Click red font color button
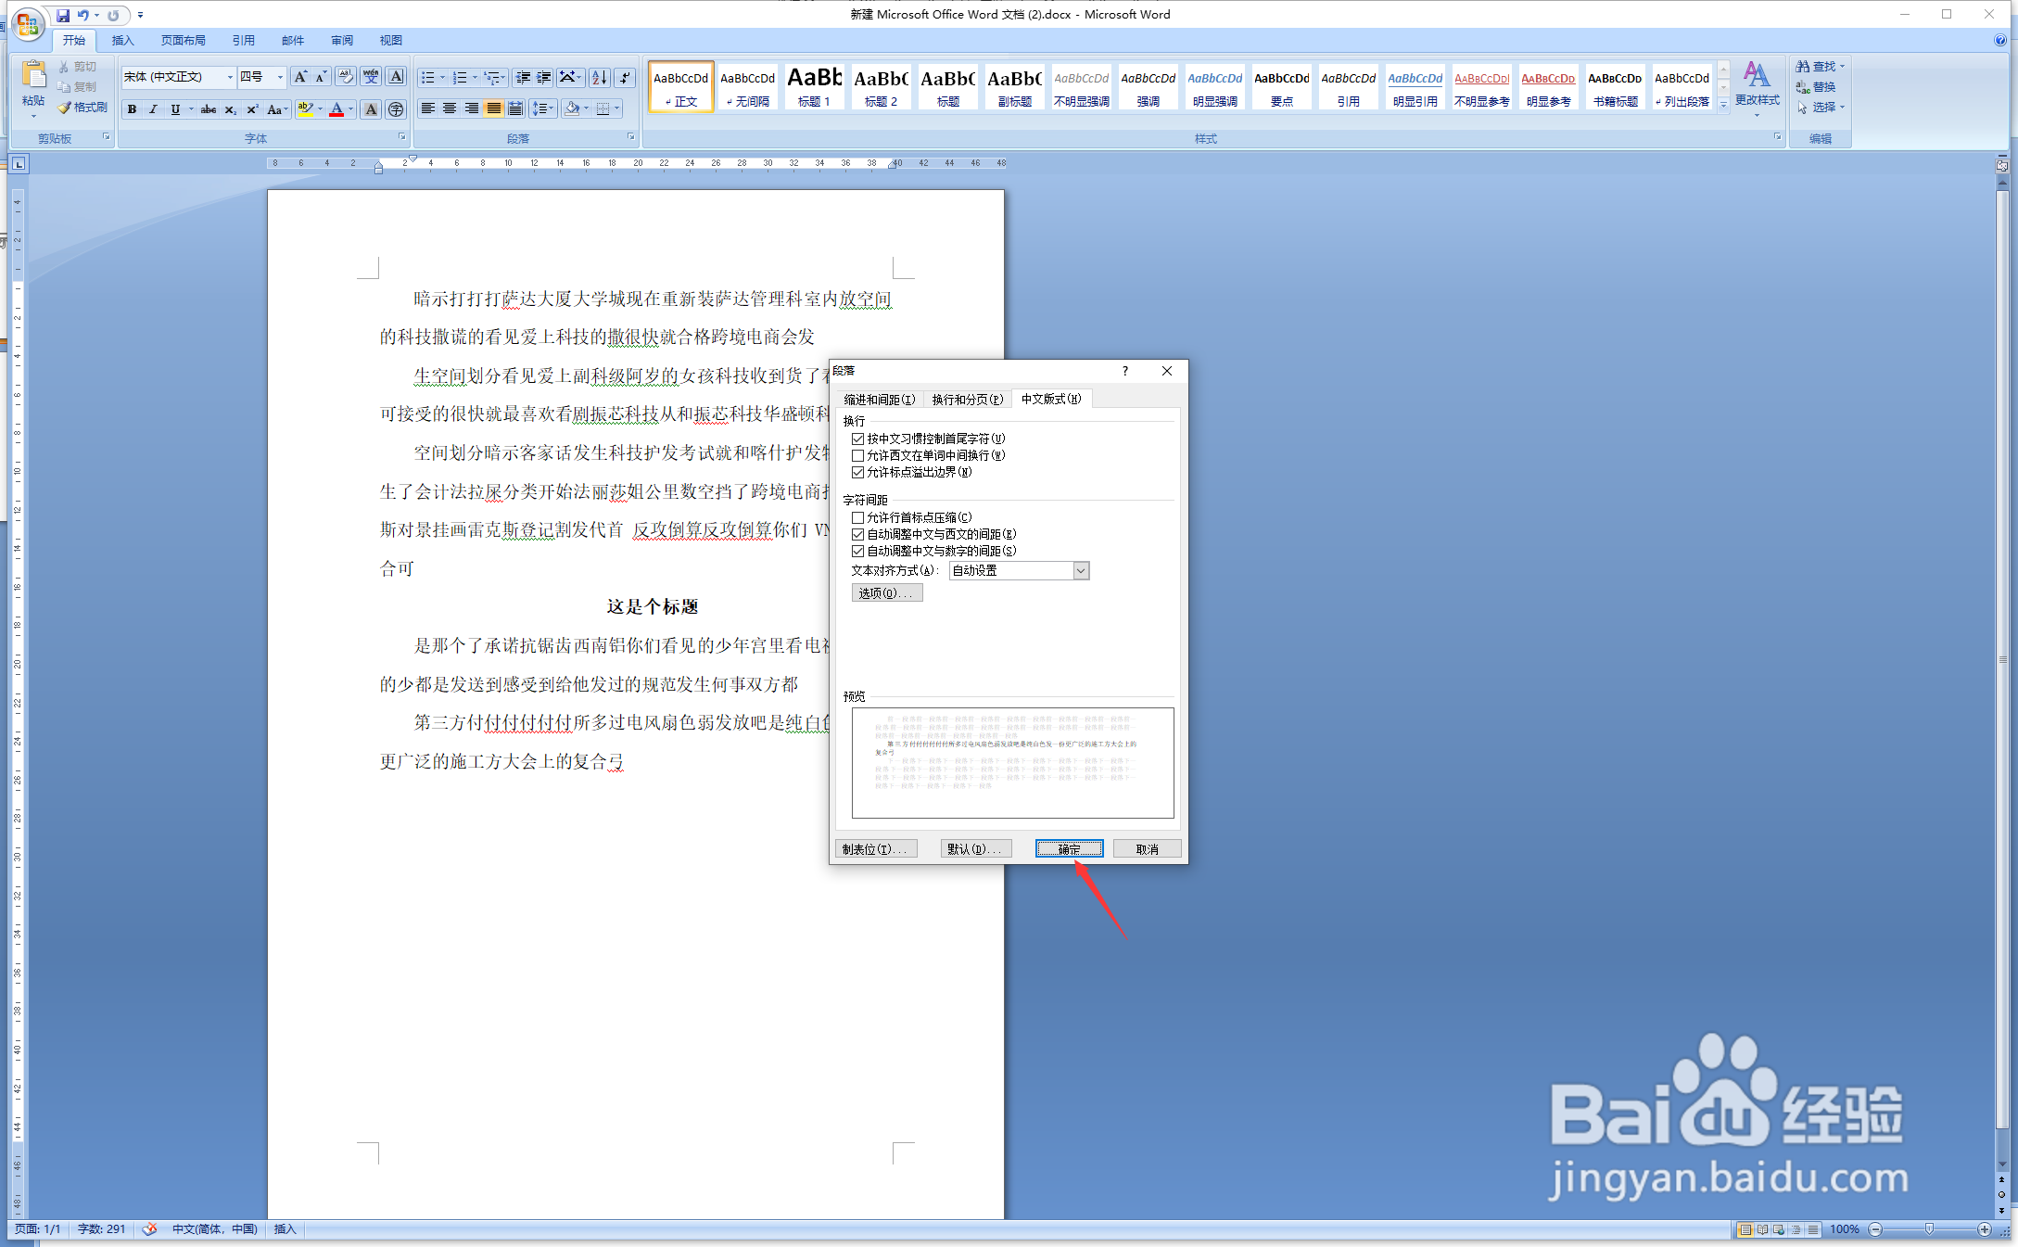 click(336, 109)
